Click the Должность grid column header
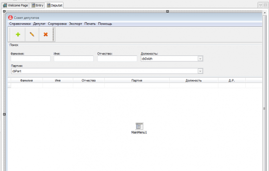Screen dimensions: 269x171 pyautogui.click(x=194, y=80)
